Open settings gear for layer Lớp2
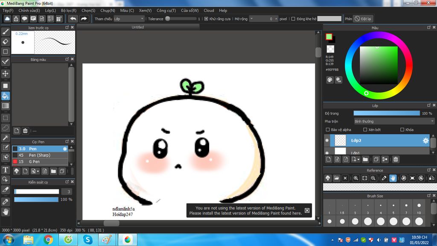Viewport: 437px width, 246px height. tap(425, 141)
